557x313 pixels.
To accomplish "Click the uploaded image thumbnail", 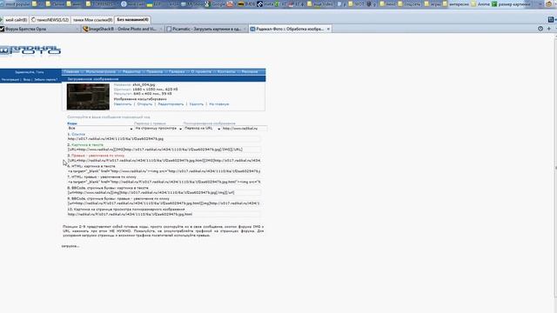I will click(x=88, y=97).
